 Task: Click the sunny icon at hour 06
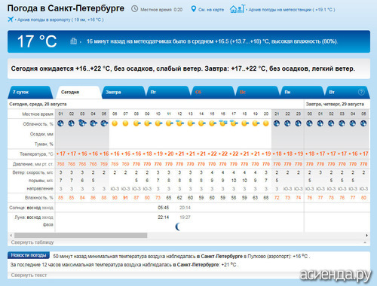click(x=115, y=123)
